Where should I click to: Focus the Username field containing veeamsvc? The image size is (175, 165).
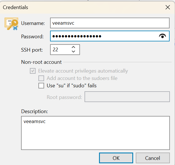(x=110, y=23)
